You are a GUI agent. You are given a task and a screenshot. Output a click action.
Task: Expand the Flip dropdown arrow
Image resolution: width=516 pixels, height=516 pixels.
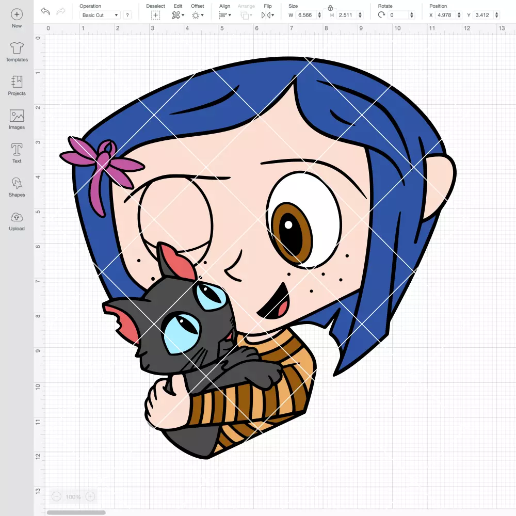pos(272,15)
